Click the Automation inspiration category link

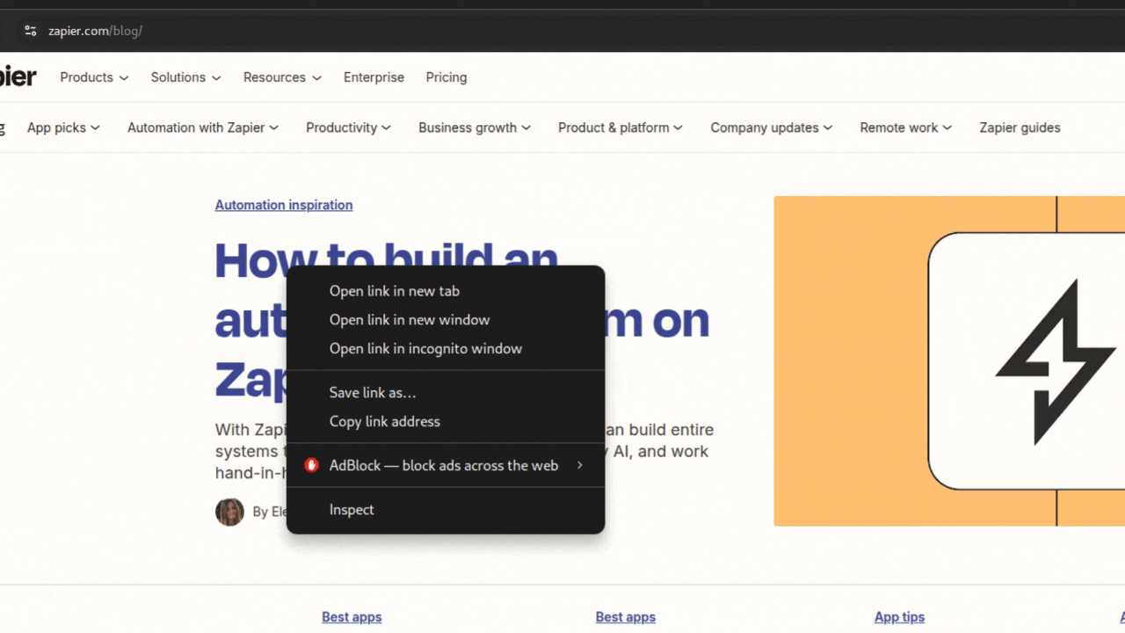coord(284,205)
